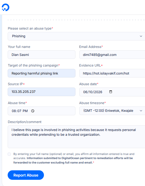Viewport: 145px width, 186px height.
Task: Focus the Your full name field
Action: [42, 55]
